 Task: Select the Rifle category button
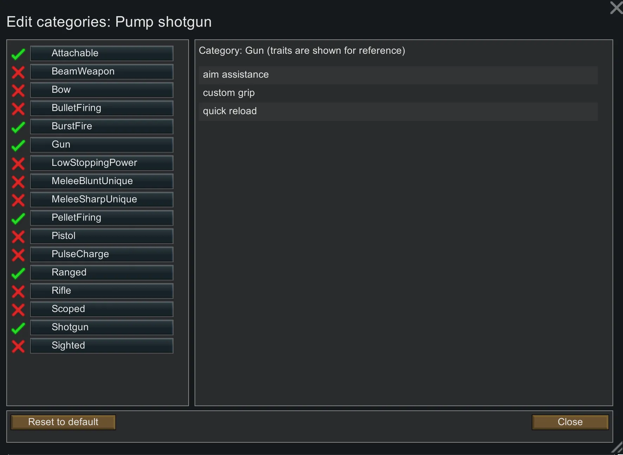coord(101,291)
